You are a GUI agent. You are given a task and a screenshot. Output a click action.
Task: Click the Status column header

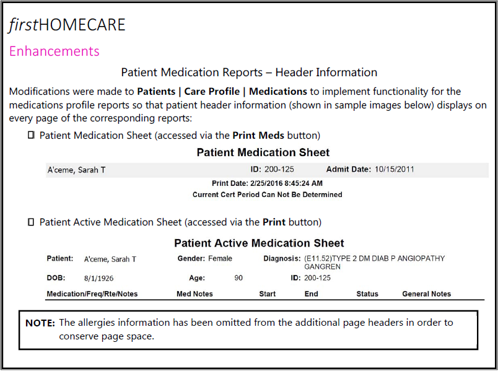pos(367,294)
